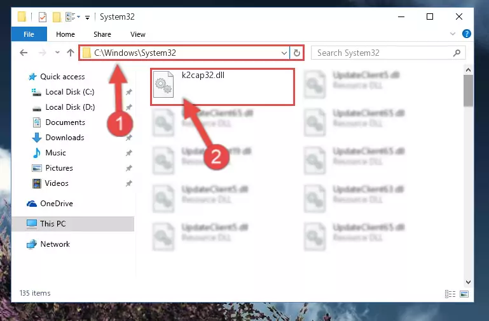Click the scroll up arrow
489x321 pixels.
[x=468, y=70]
